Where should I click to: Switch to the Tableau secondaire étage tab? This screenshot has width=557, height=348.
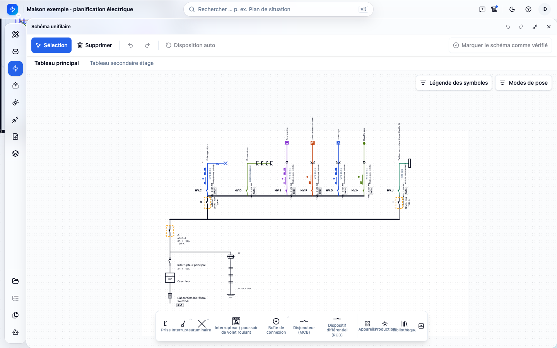(121, 63)
